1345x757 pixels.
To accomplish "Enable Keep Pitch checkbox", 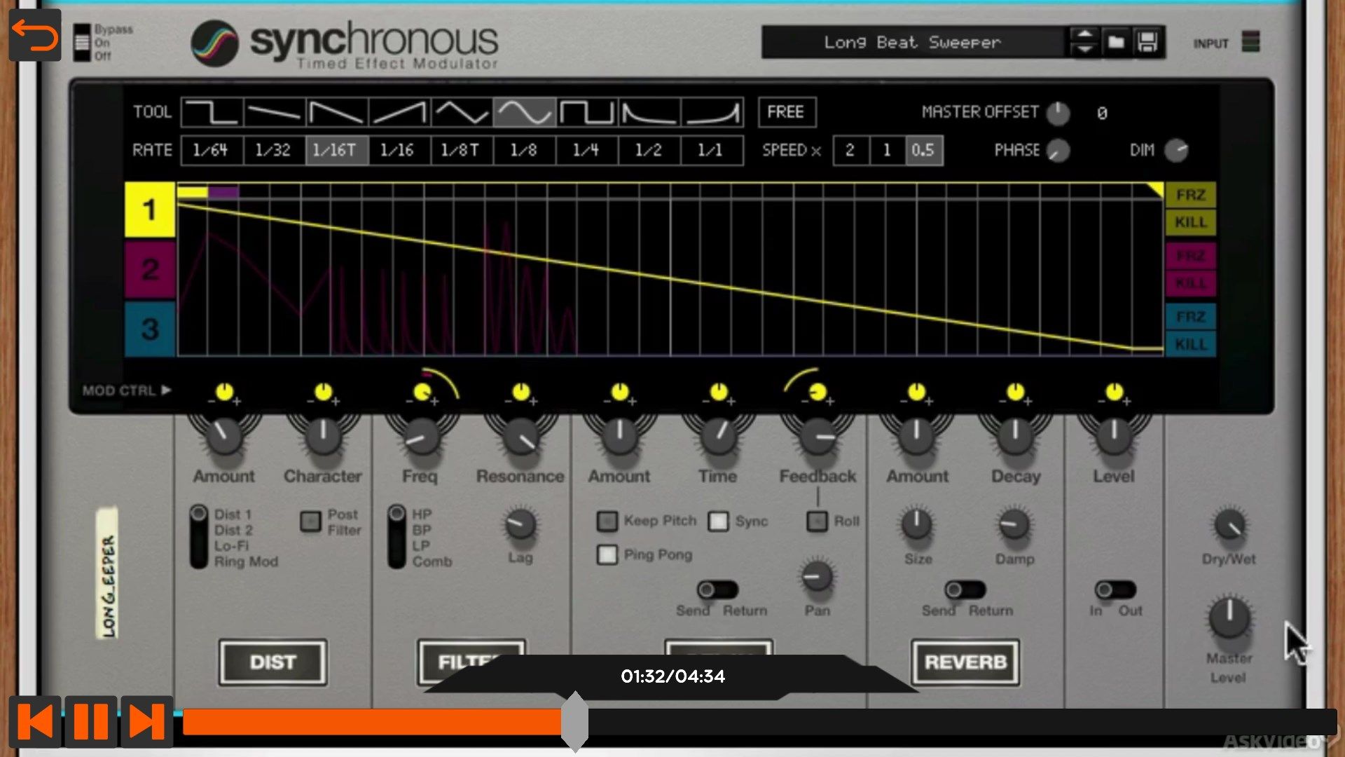I will [x=605, y=520].
